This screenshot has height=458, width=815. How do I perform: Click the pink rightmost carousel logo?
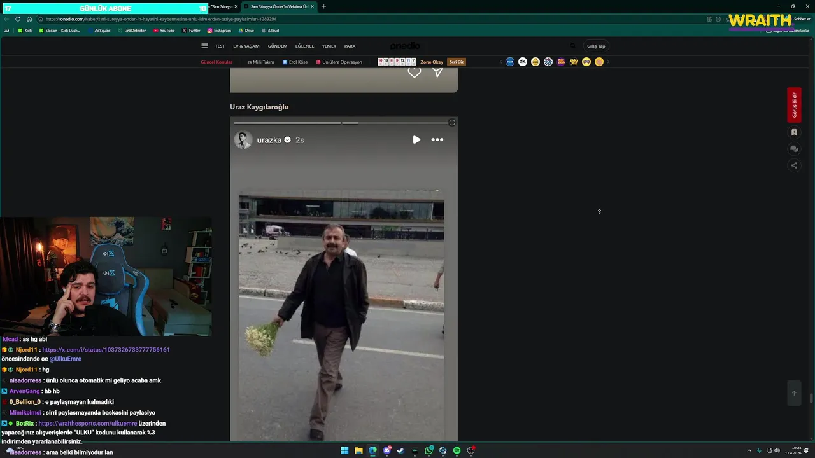(599, 62)
